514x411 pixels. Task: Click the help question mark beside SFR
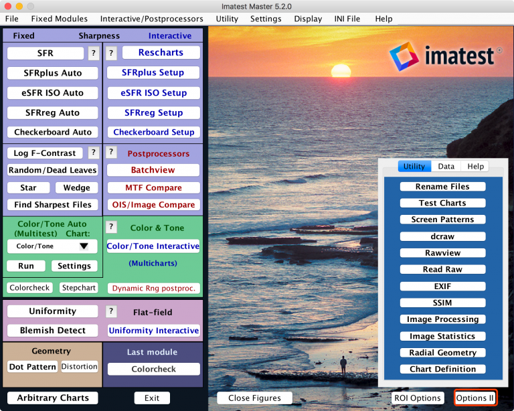[x=94, y=54]
